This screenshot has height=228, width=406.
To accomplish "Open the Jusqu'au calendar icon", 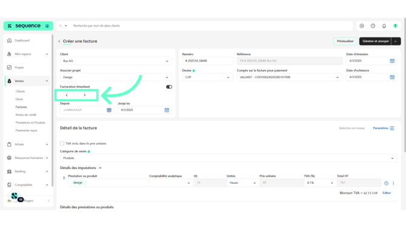I will (x=167, y=110).
